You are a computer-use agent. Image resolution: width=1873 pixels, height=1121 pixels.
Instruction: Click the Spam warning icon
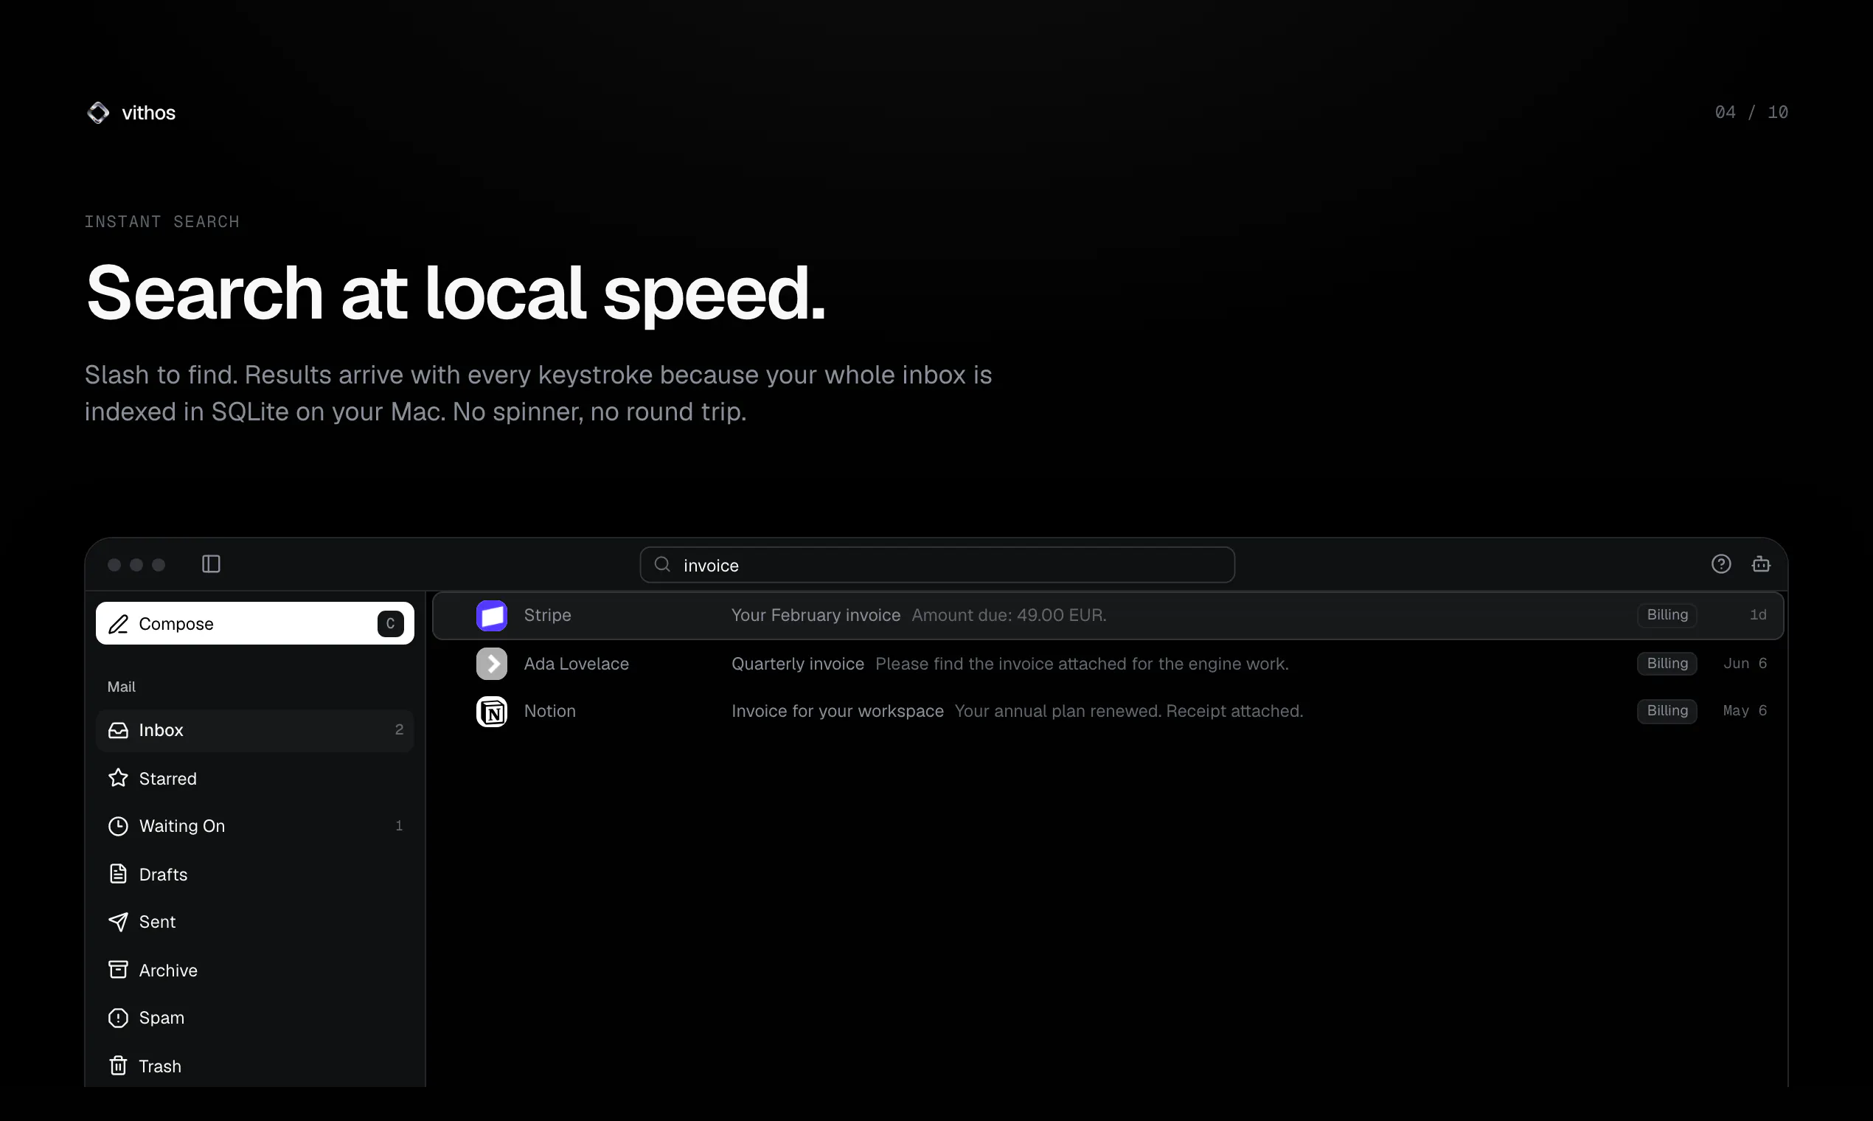[x=119, y=1018]
